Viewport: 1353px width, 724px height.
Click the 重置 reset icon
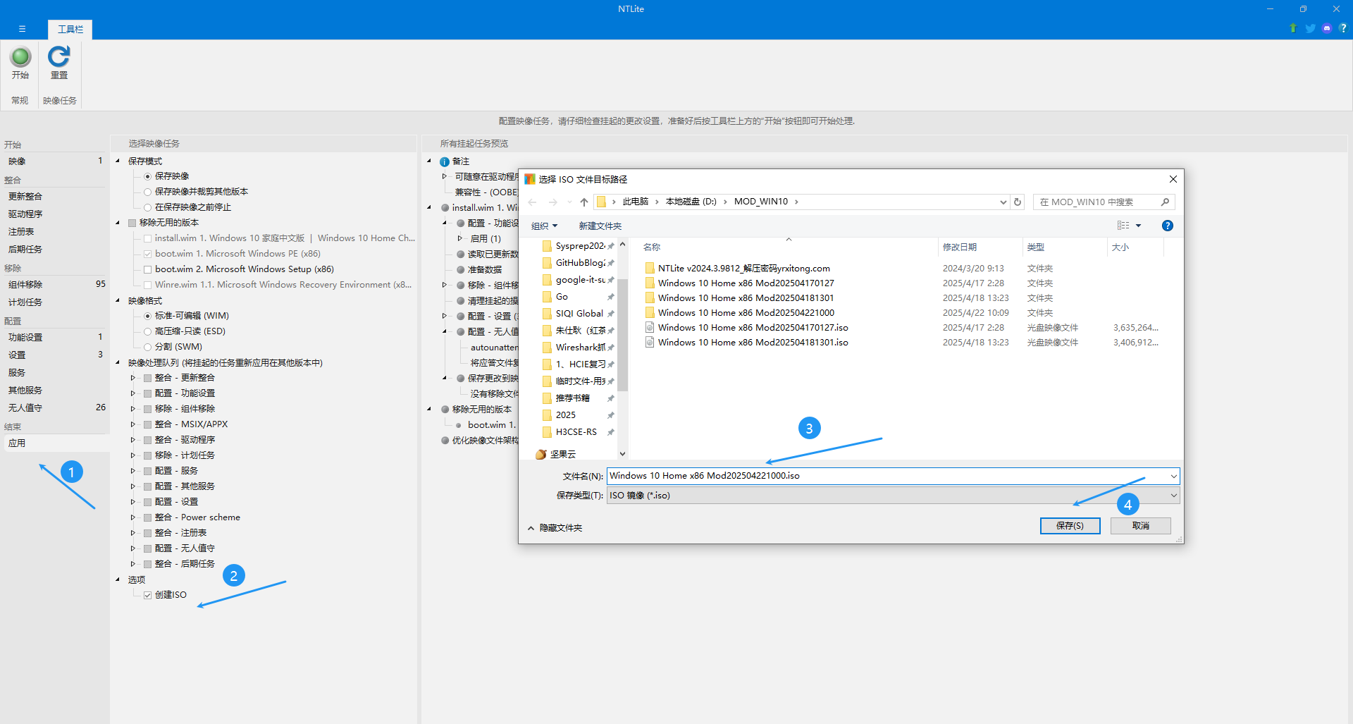coord(59,56)
